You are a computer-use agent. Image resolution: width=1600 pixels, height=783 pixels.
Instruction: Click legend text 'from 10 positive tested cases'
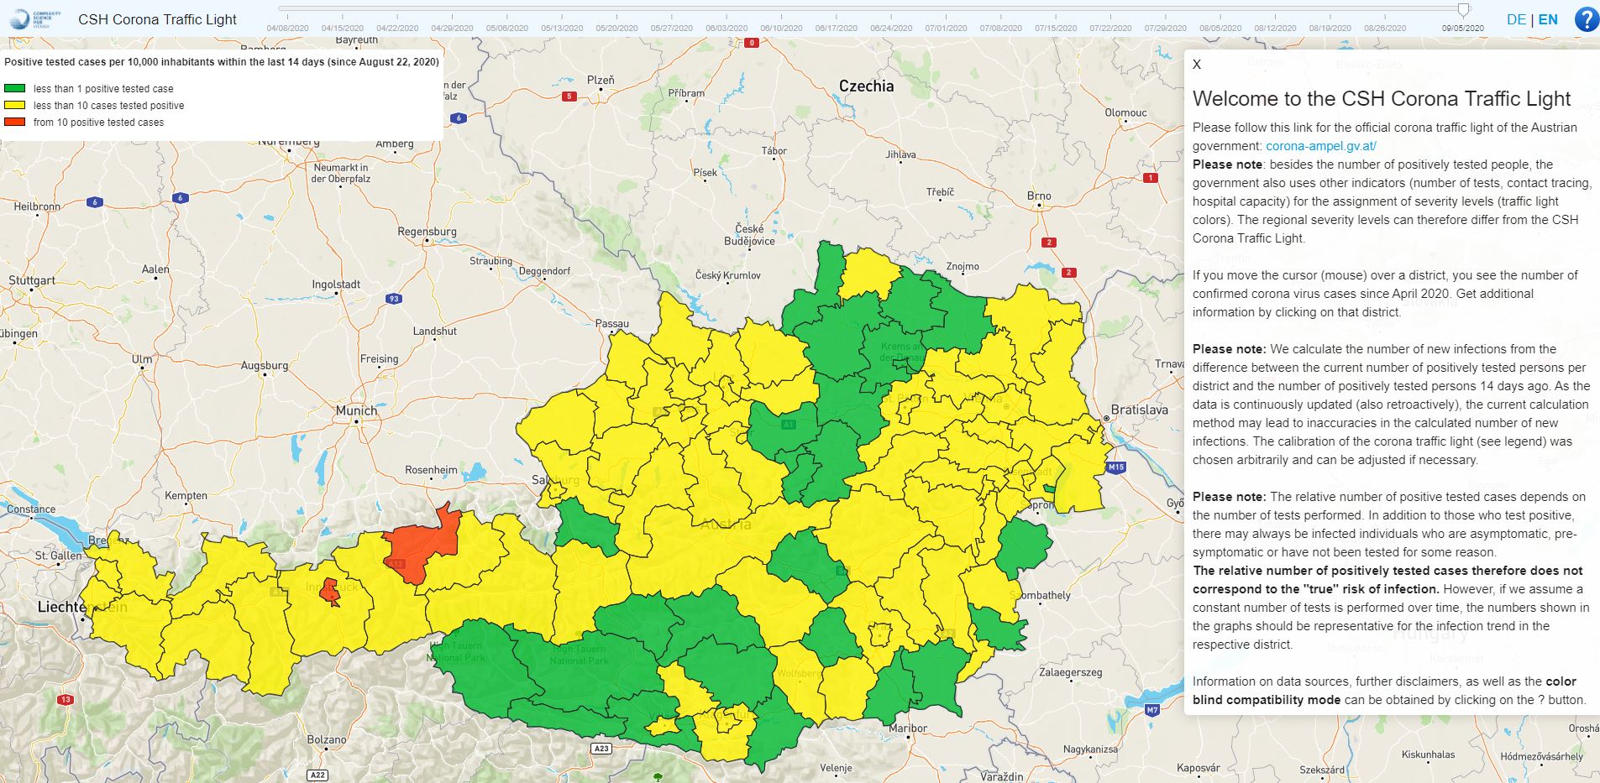[x=98, y=122]
